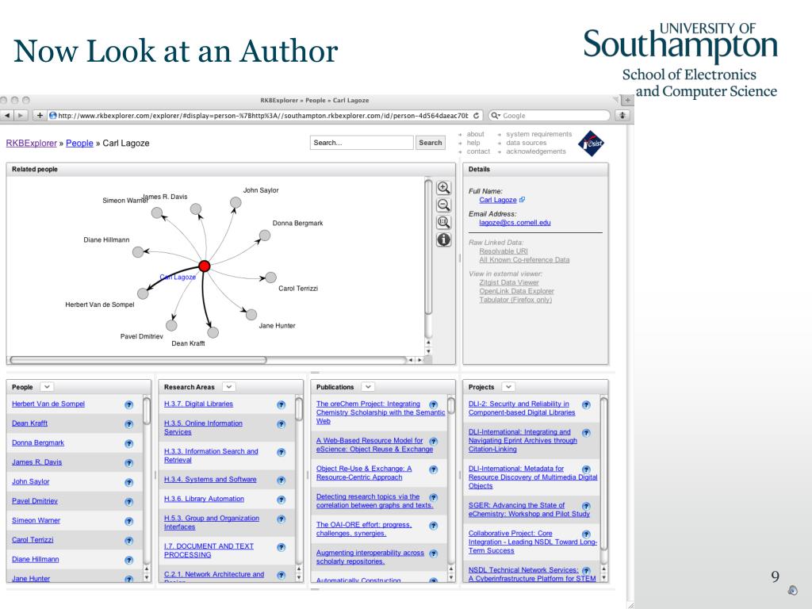Screen dimensions: 812x609
Task: Open a new tab with the plus icon
Action: click(628, 100)
